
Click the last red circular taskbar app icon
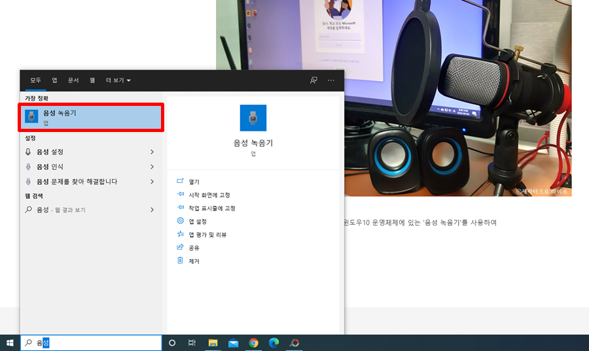(294, 343)
